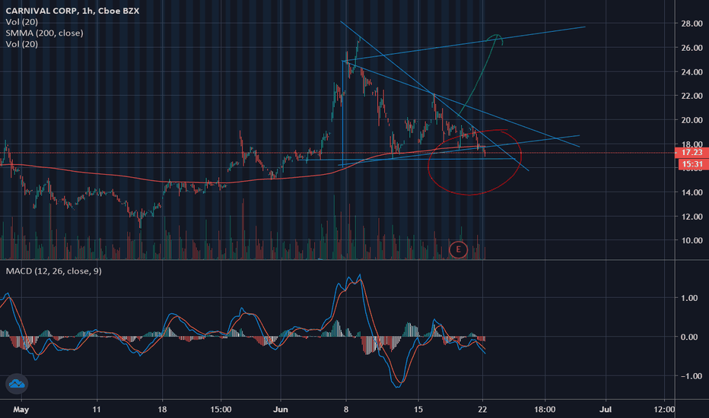Click the 28.00 price axis label
The height and width of the screenshot is (418, 709).
[692, 24]
